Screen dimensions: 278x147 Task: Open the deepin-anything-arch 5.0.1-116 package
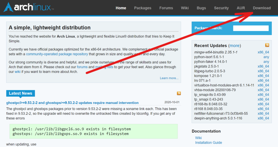(218, 118)
